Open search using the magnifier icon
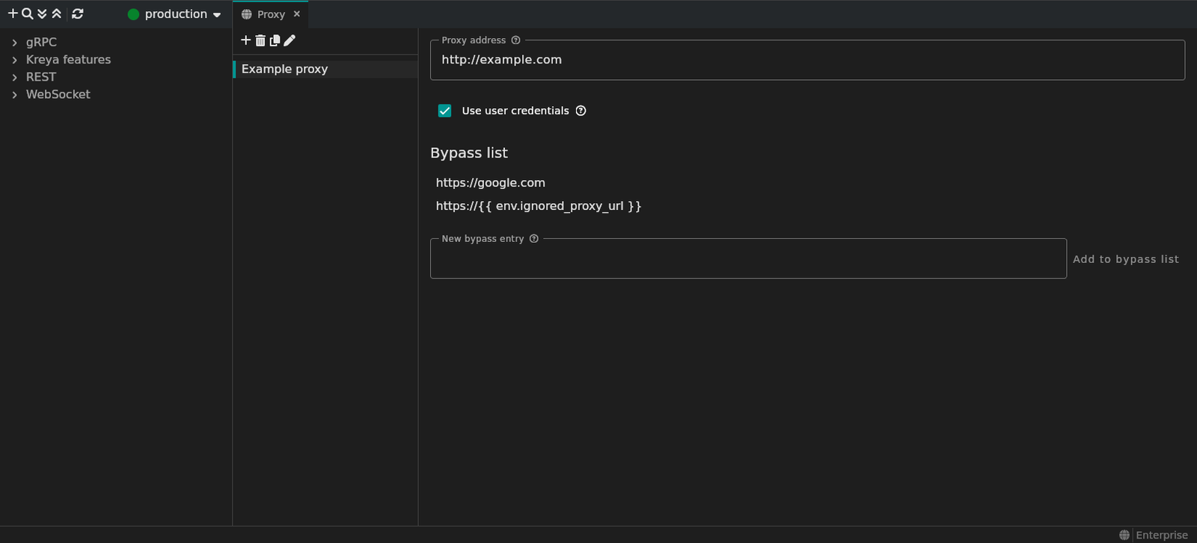 click(x=27, y=13)
